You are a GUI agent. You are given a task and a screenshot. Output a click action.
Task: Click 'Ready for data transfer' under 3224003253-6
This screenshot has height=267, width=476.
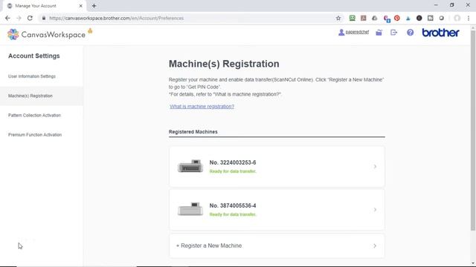[x=233, y=171]
